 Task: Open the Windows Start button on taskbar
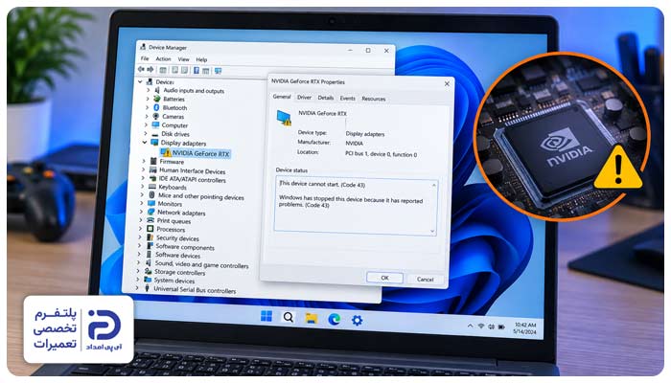coord(266,316)
